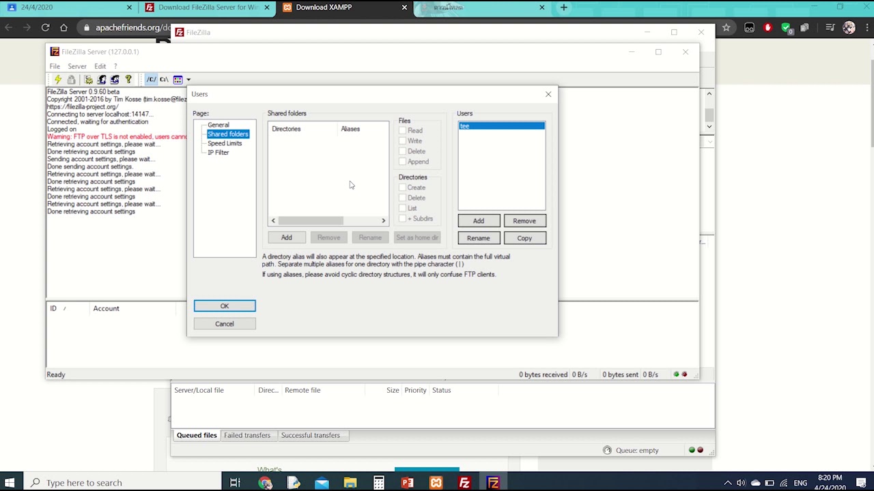The width and height of the screenshot is (874, 491).
Task: Click the Chrome home icon
Action: coord(64,27)
